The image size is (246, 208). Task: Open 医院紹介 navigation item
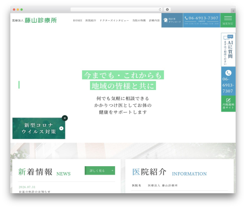click(x=91, y=21)
